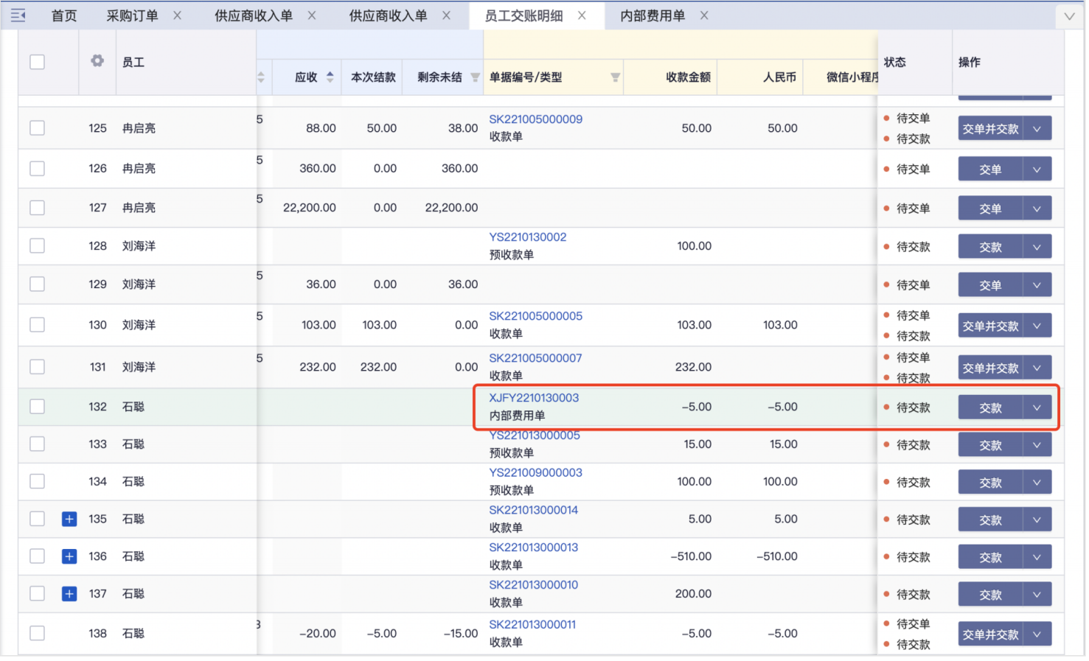
Task: Expand row 137 with plus icon
Action: pyautogui.click(x=69, y=594)
